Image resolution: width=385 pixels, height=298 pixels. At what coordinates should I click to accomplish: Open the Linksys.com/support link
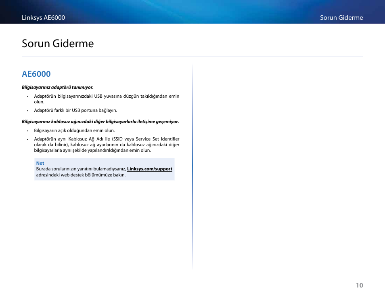pyautogui.click(x=150, y=169)
